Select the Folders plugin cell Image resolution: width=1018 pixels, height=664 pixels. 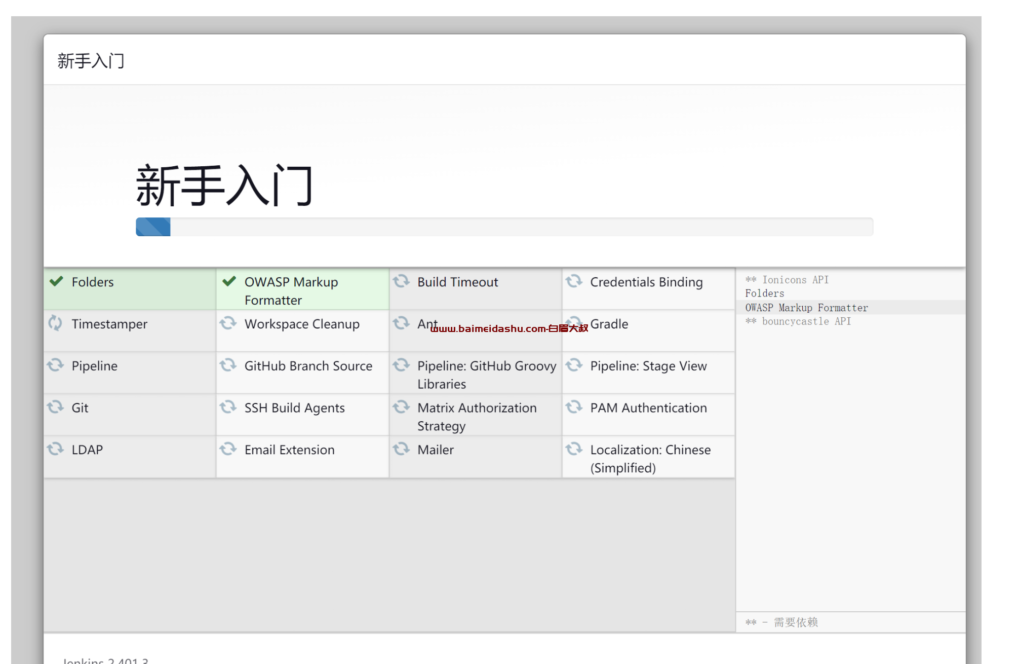130,289
